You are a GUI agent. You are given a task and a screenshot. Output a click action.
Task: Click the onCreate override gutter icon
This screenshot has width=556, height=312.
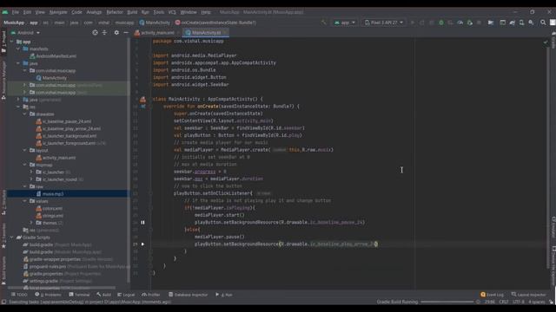(143, 106)
